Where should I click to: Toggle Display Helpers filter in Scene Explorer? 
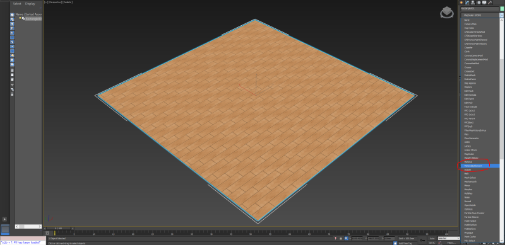pos(12,33)
